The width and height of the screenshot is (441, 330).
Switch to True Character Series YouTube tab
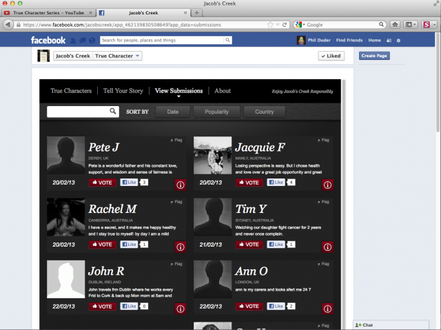click(47, 12)
